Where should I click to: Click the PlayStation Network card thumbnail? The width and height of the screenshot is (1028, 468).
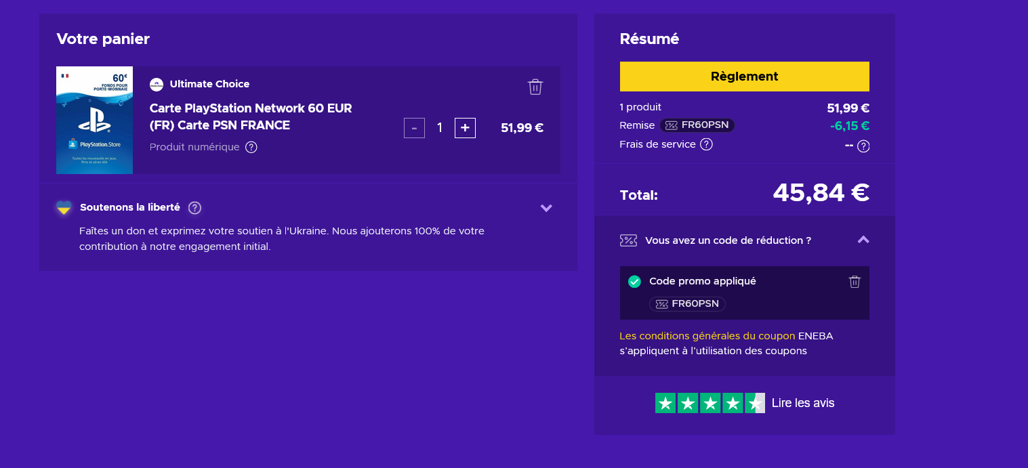pyautogui.click(x=95, y=120)
